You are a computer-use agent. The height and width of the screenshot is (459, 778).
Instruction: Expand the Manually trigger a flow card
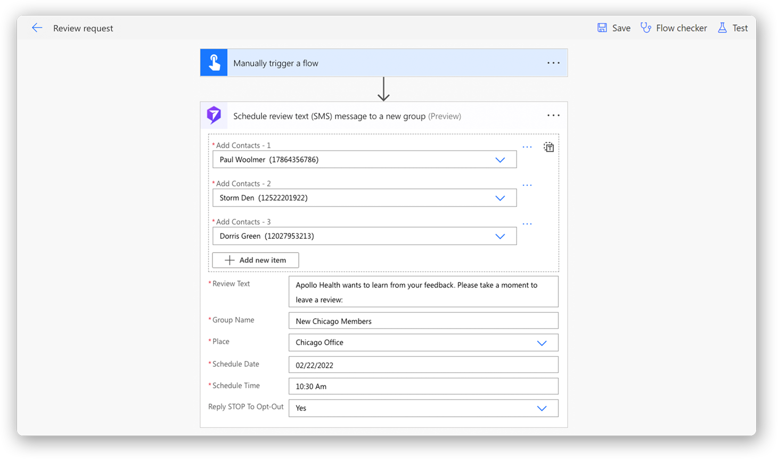(383, 63)
